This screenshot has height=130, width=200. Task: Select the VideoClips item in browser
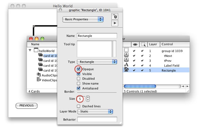click(x=49, y=80)
